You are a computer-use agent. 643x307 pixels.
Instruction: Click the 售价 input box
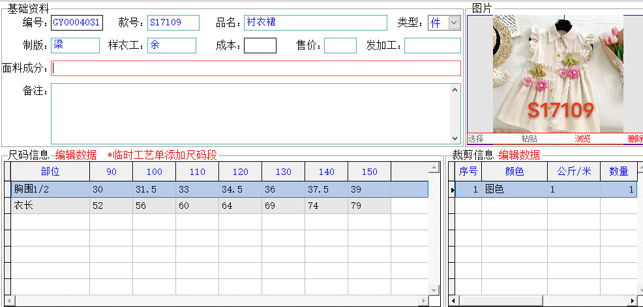pos(340,46)
